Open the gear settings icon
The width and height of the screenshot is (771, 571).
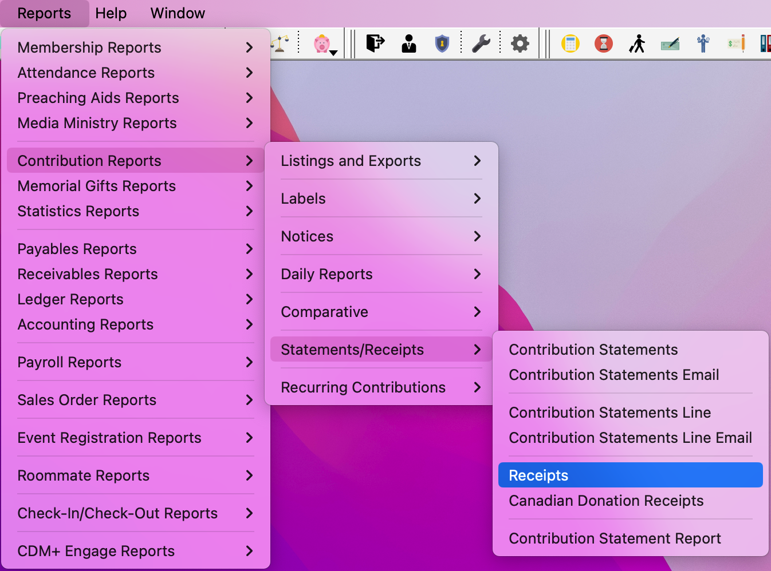click(520, 43)
